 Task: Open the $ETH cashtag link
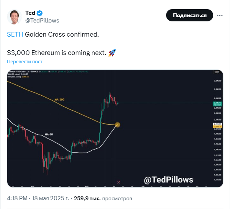coord(15,34)
